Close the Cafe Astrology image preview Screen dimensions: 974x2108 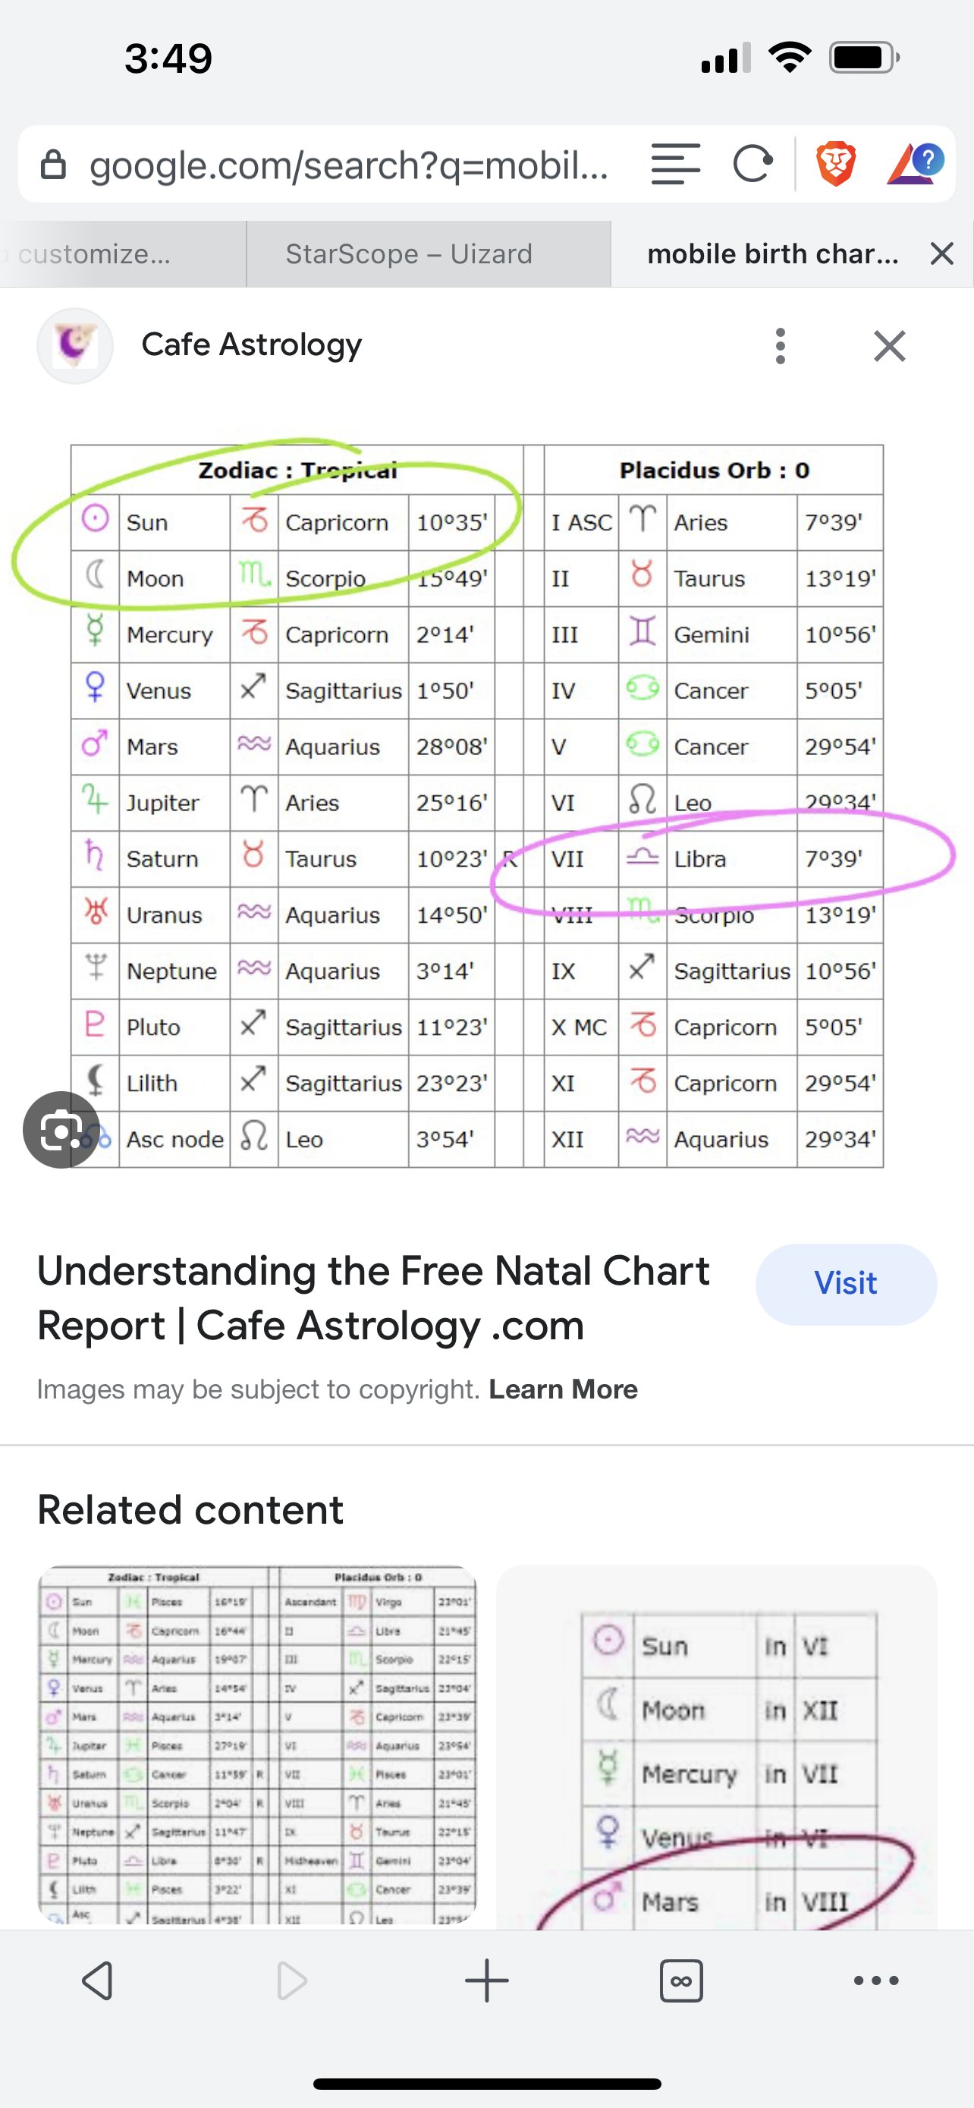click(x=889, y=346)
